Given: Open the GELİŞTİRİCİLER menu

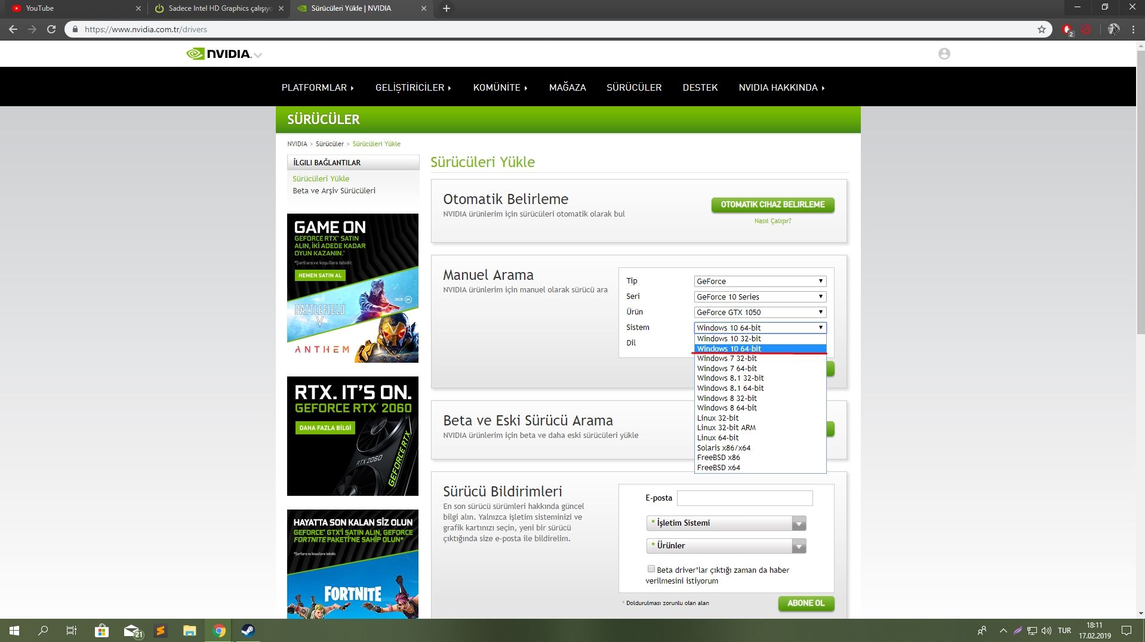Looking at the screenshot, I should (x=413, y=88).
